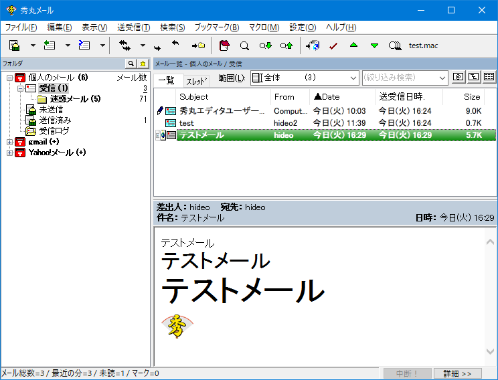Viewport: 498px width, 380px height.
Task: Run the test.mac macro button
Action: click(x=423, y=45)
